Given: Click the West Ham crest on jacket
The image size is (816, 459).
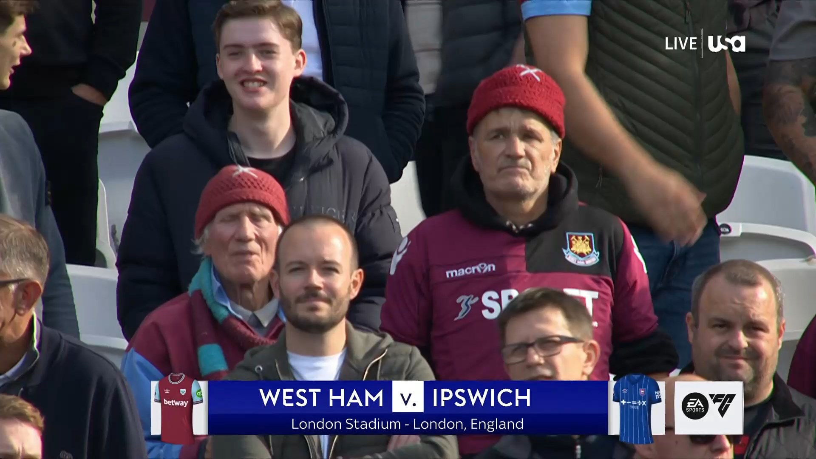Looking at the screenshot, I should click(581, 249).
